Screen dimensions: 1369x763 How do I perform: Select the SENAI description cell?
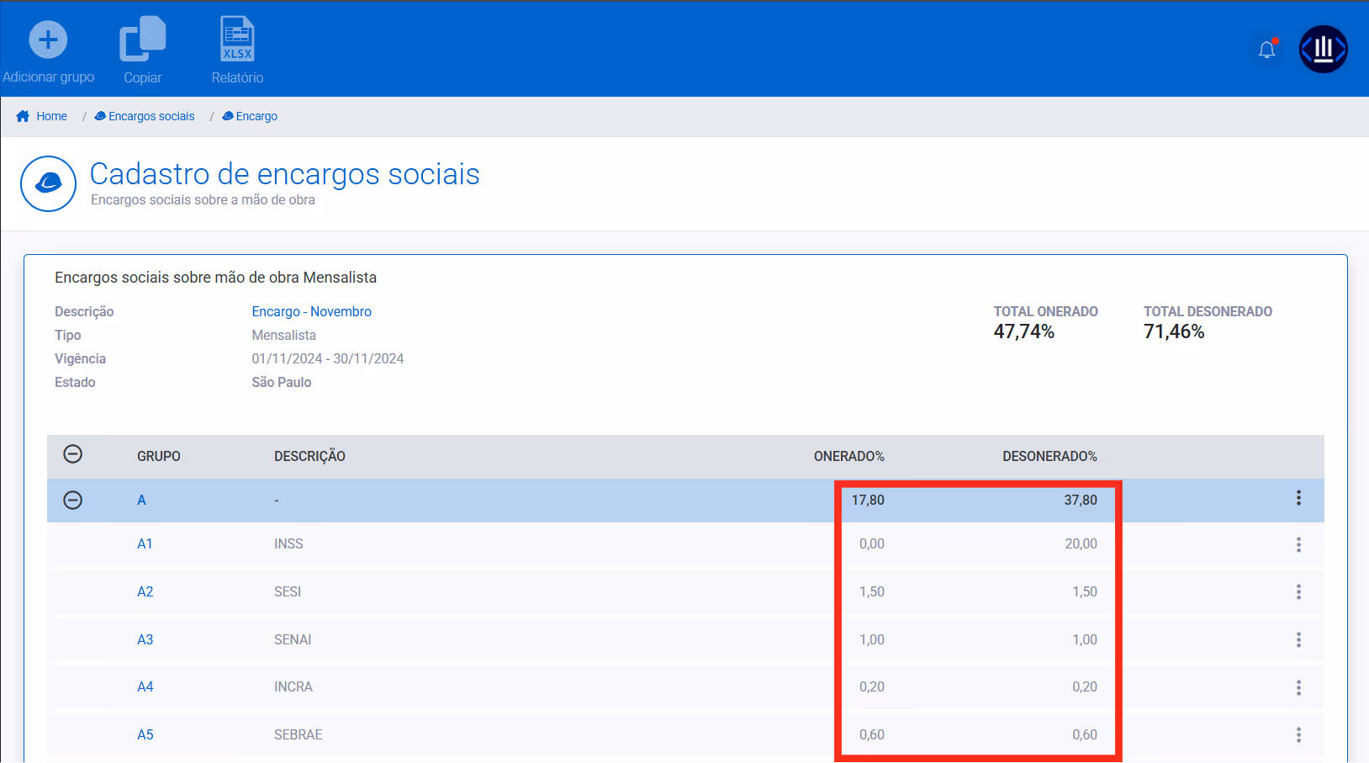[293, 639]
